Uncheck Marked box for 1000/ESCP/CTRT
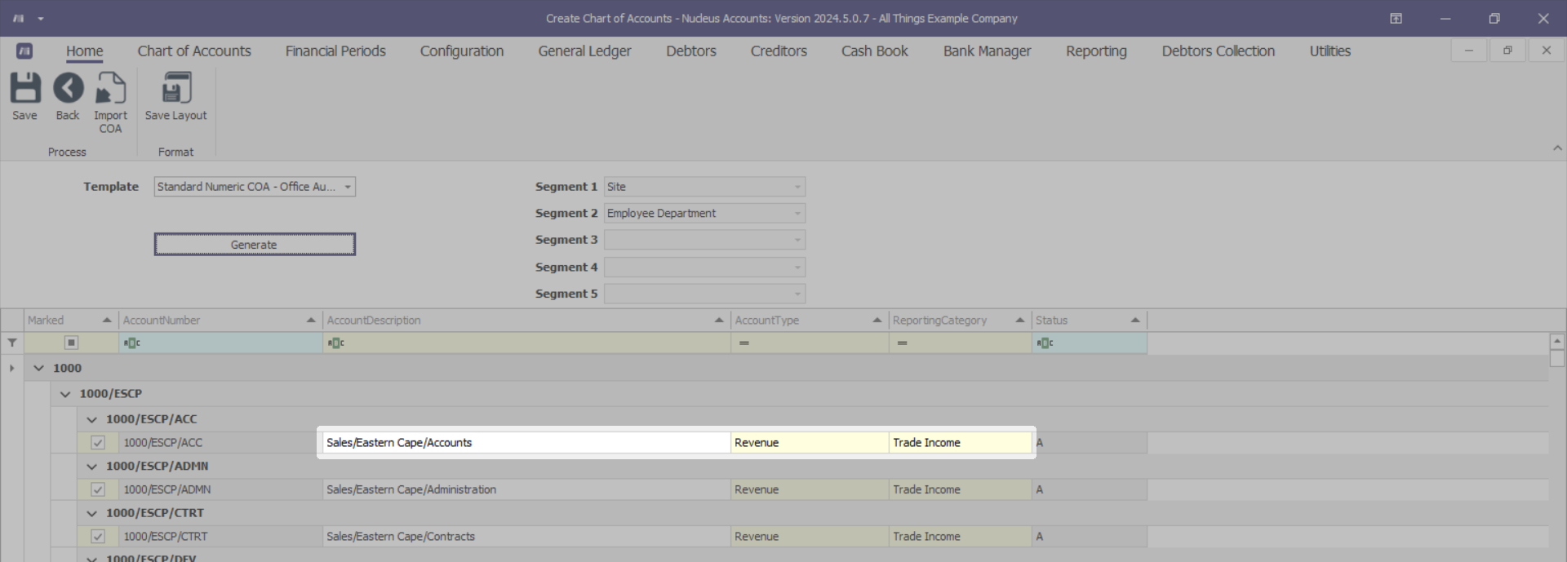 tap(98, 537)
